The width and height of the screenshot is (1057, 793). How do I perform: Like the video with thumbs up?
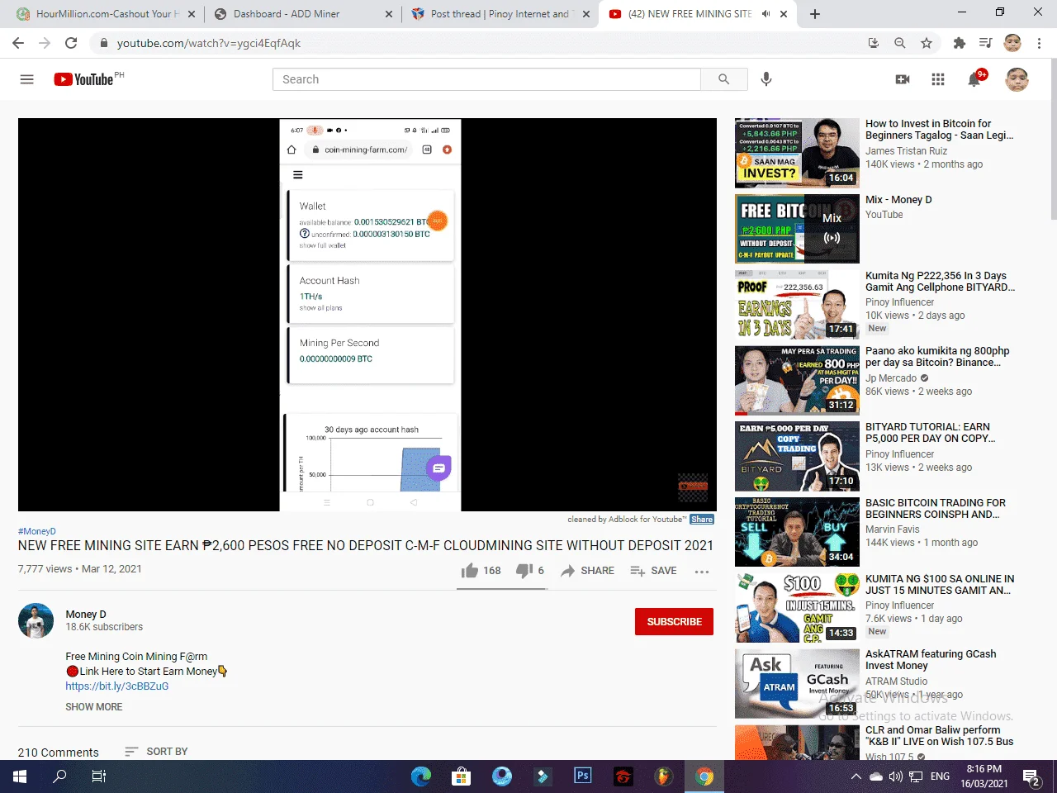(x=481, y=571)
